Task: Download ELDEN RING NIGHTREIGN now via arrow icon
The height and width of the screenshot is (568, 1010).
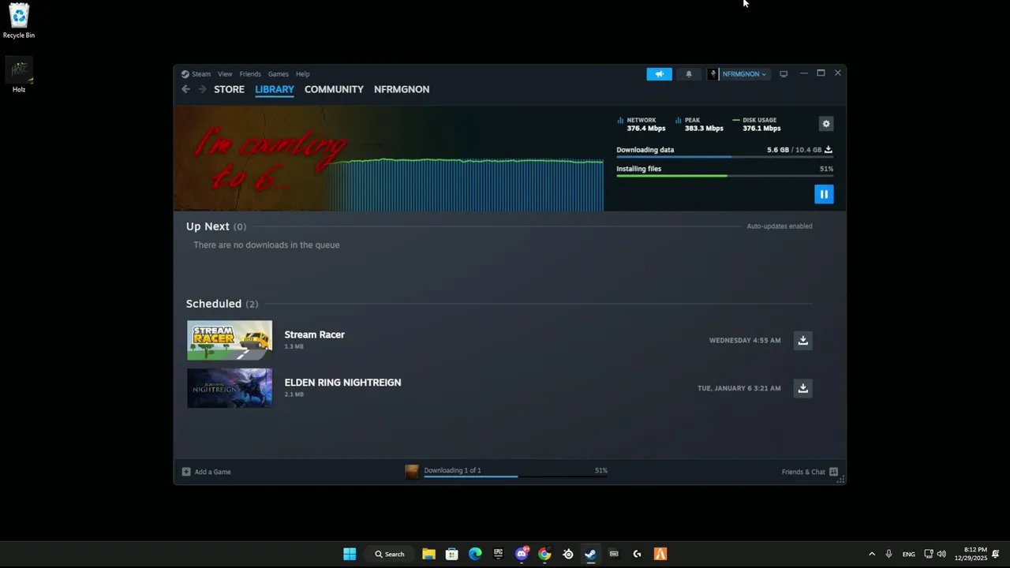Action: pyautogui.click(x=802, y=388)
